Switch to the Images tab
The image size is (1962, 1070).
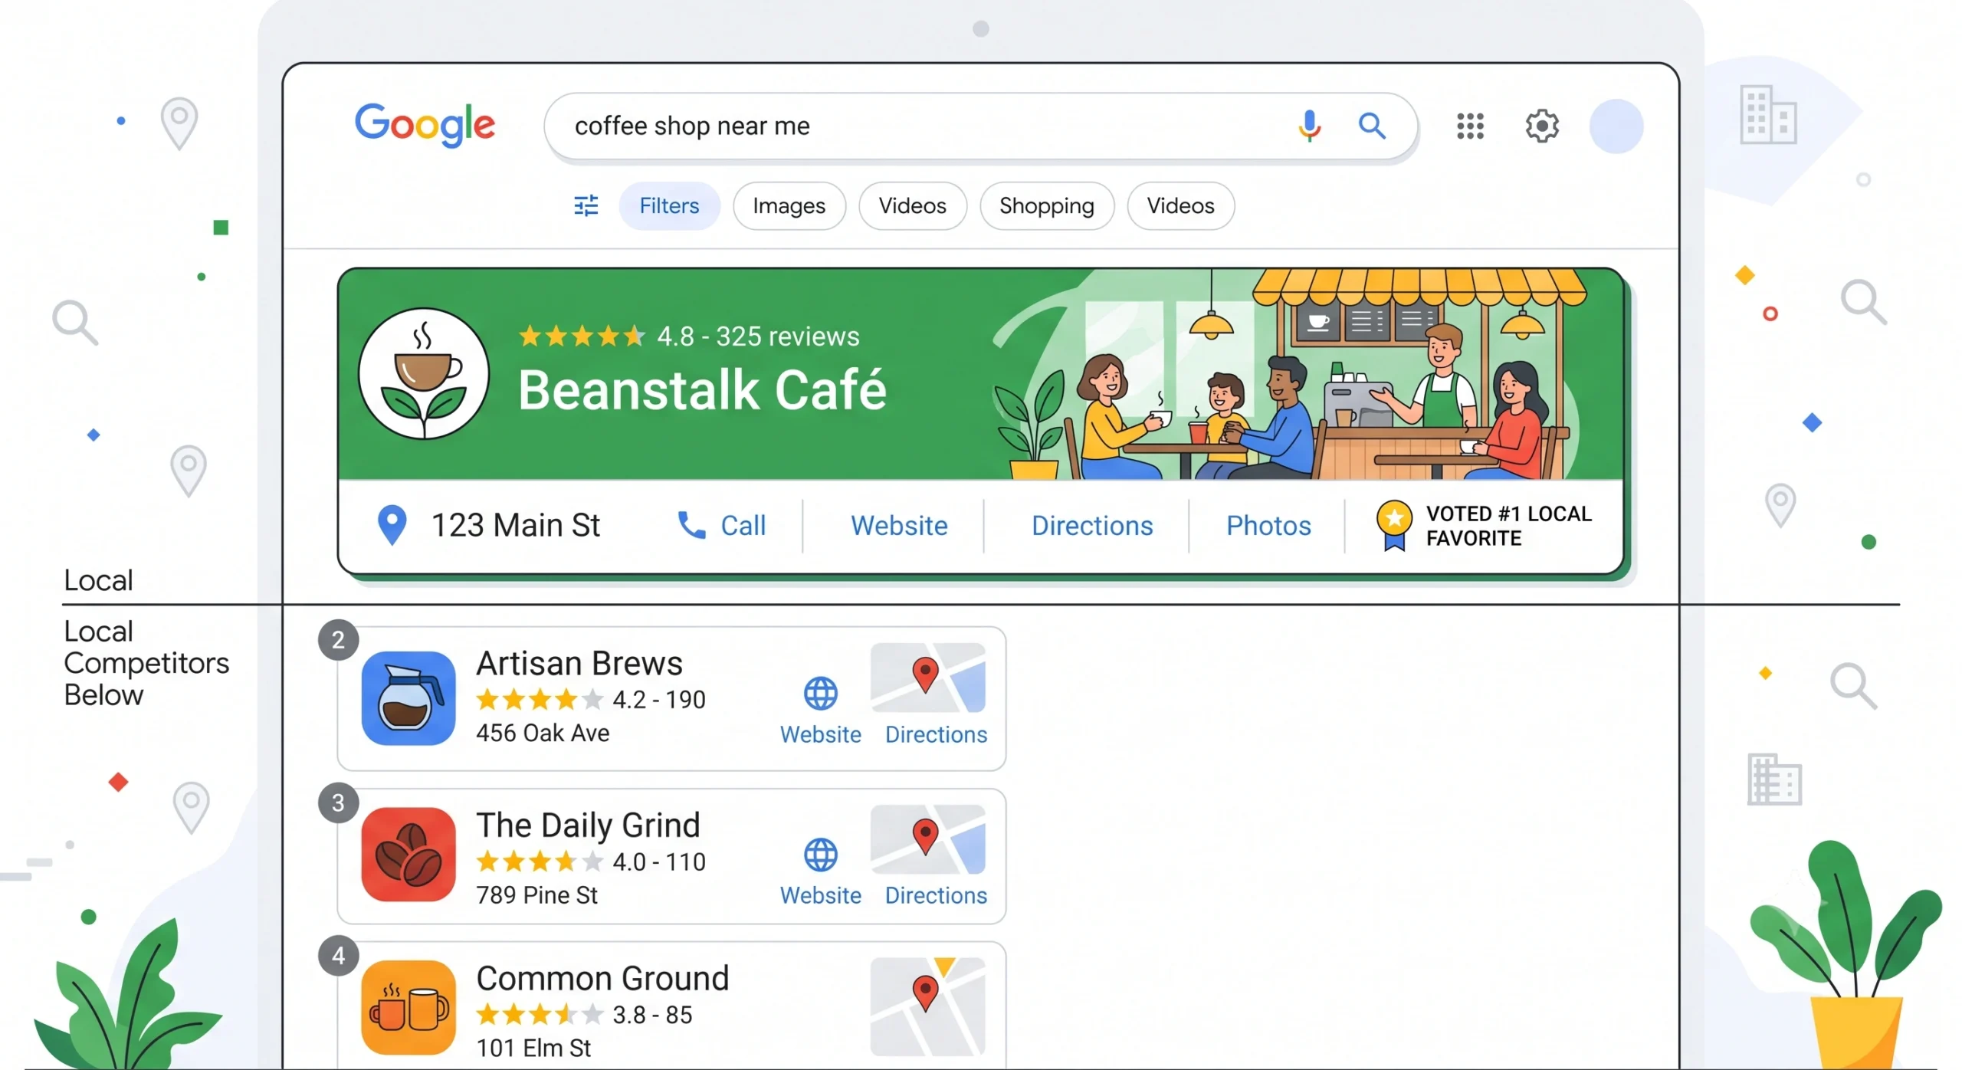(x=789, y=205)
